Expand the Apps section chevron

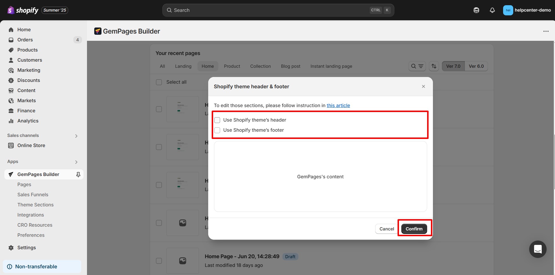[76, 162]
